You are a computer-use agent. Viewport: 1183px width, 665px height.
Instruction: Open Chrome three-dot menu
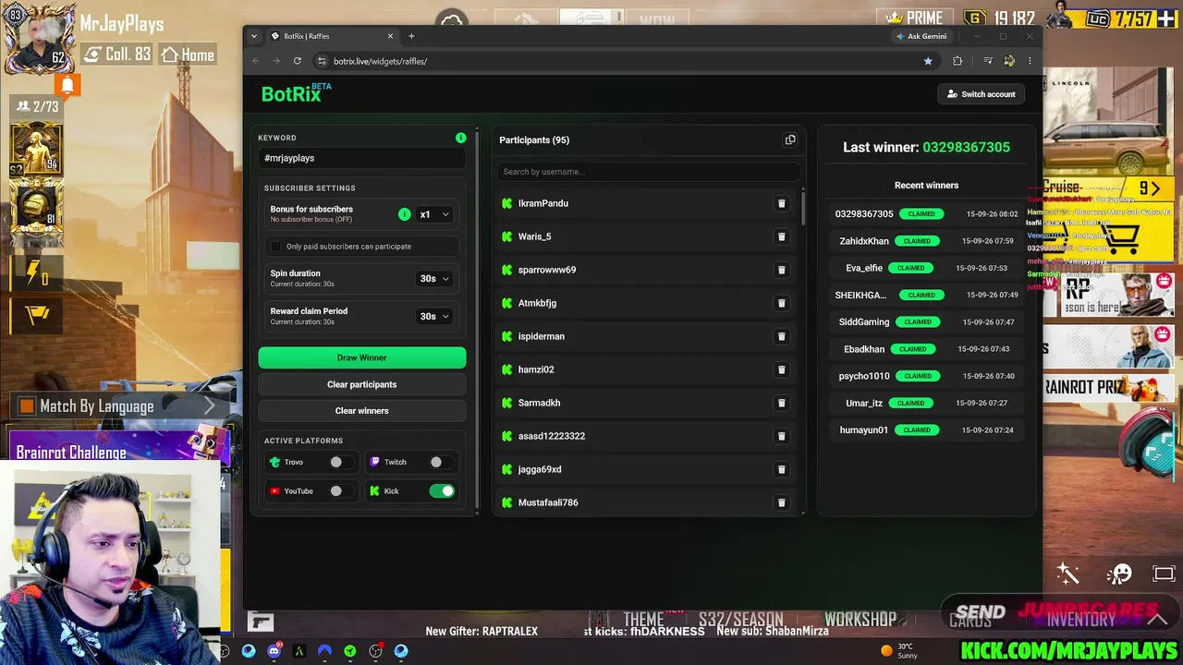1030,61
